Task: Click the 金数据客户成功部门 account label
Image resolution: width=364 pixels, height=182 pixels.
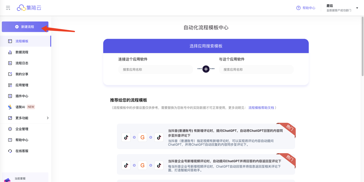Action: (x=339, y=11)
